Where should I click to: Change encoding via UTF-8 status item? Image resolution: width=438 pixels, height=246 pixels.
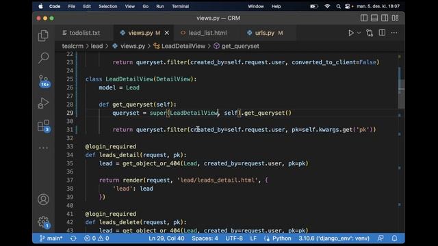[x=234, y=238]
